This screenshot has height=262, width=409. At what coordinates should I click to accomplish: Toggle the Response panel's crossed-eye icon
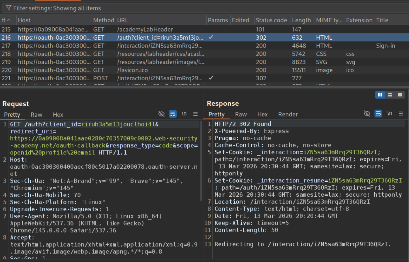(367, 113)
